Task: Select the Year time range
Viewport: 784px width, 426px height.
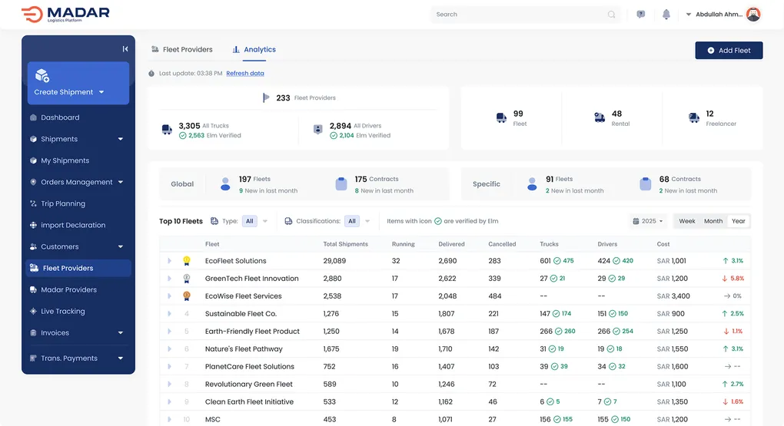Action: tap(739, 221)
